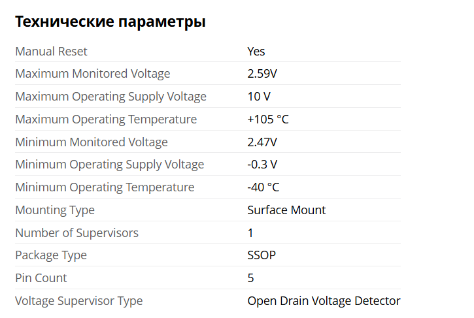Select the -40 °C value

tap(263, 187)
